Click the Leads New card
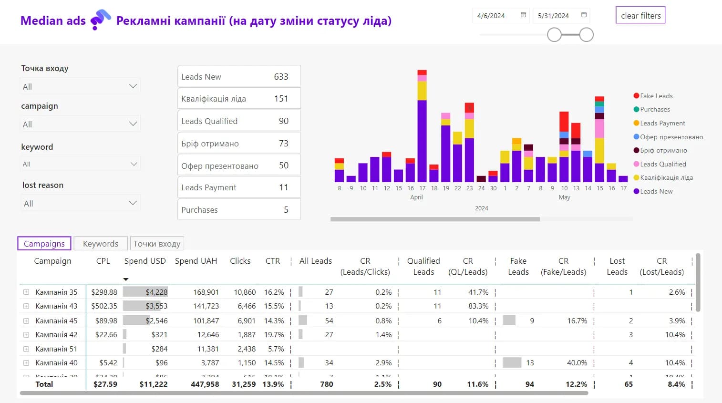The width and height of the screenshot is (722, 403). tap(239, 76)
